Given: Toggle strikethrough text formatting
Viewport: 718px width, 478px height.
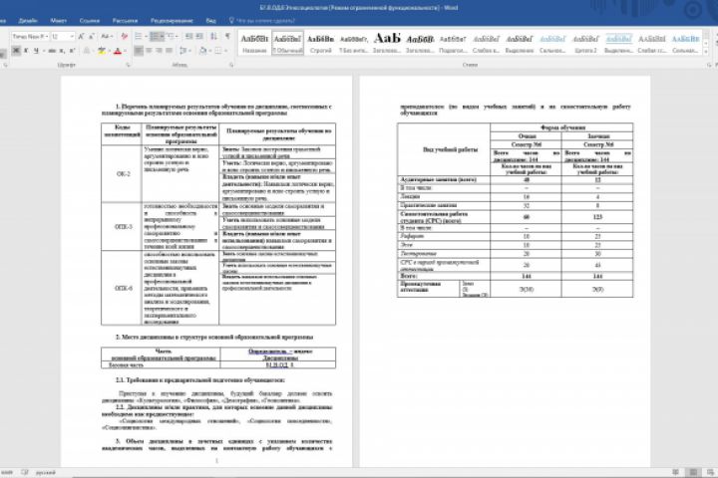Looking at the screenshot, I should [x=52, y=51].
